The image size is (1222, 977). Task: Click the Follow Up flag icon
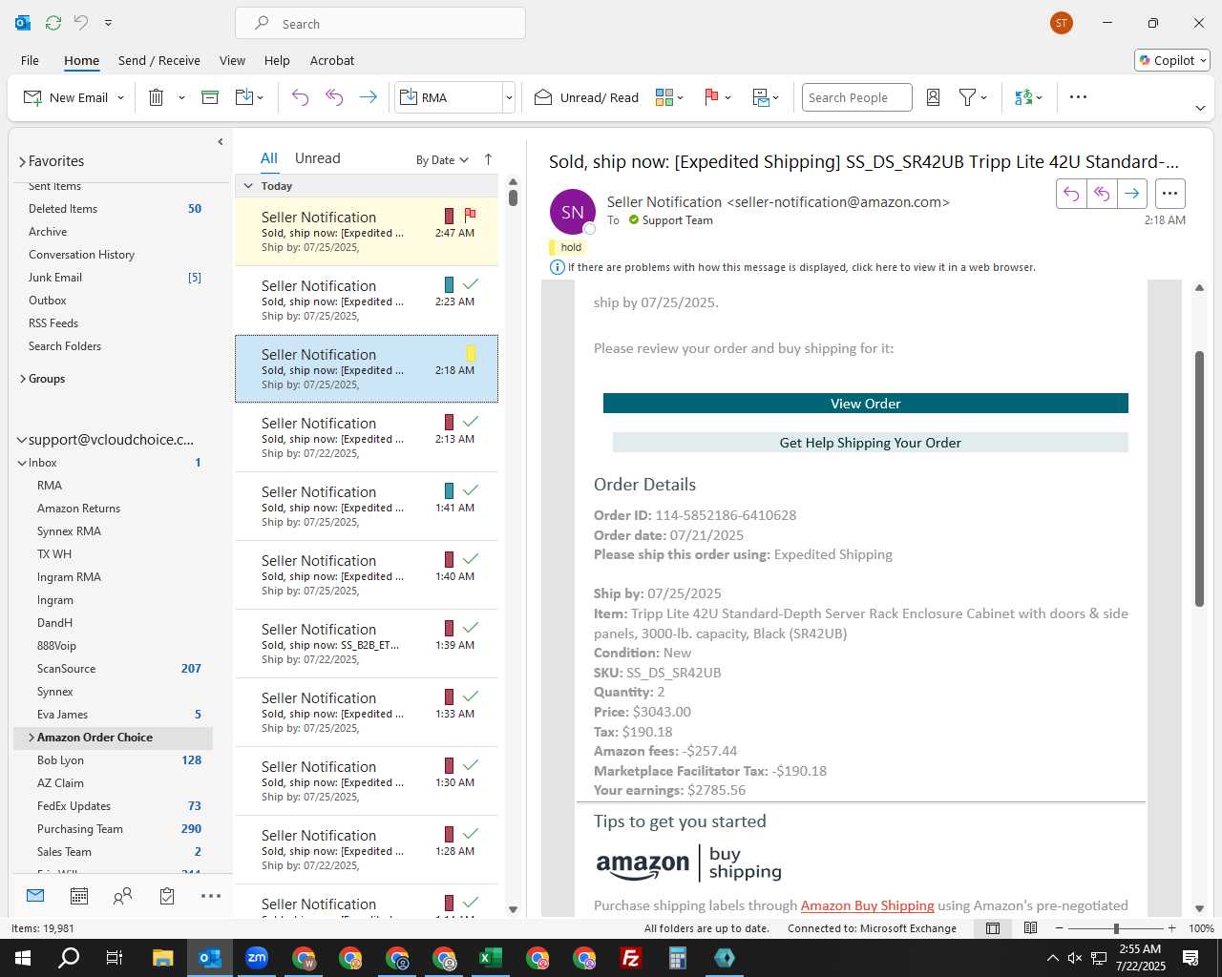click(x=711, y=97)
